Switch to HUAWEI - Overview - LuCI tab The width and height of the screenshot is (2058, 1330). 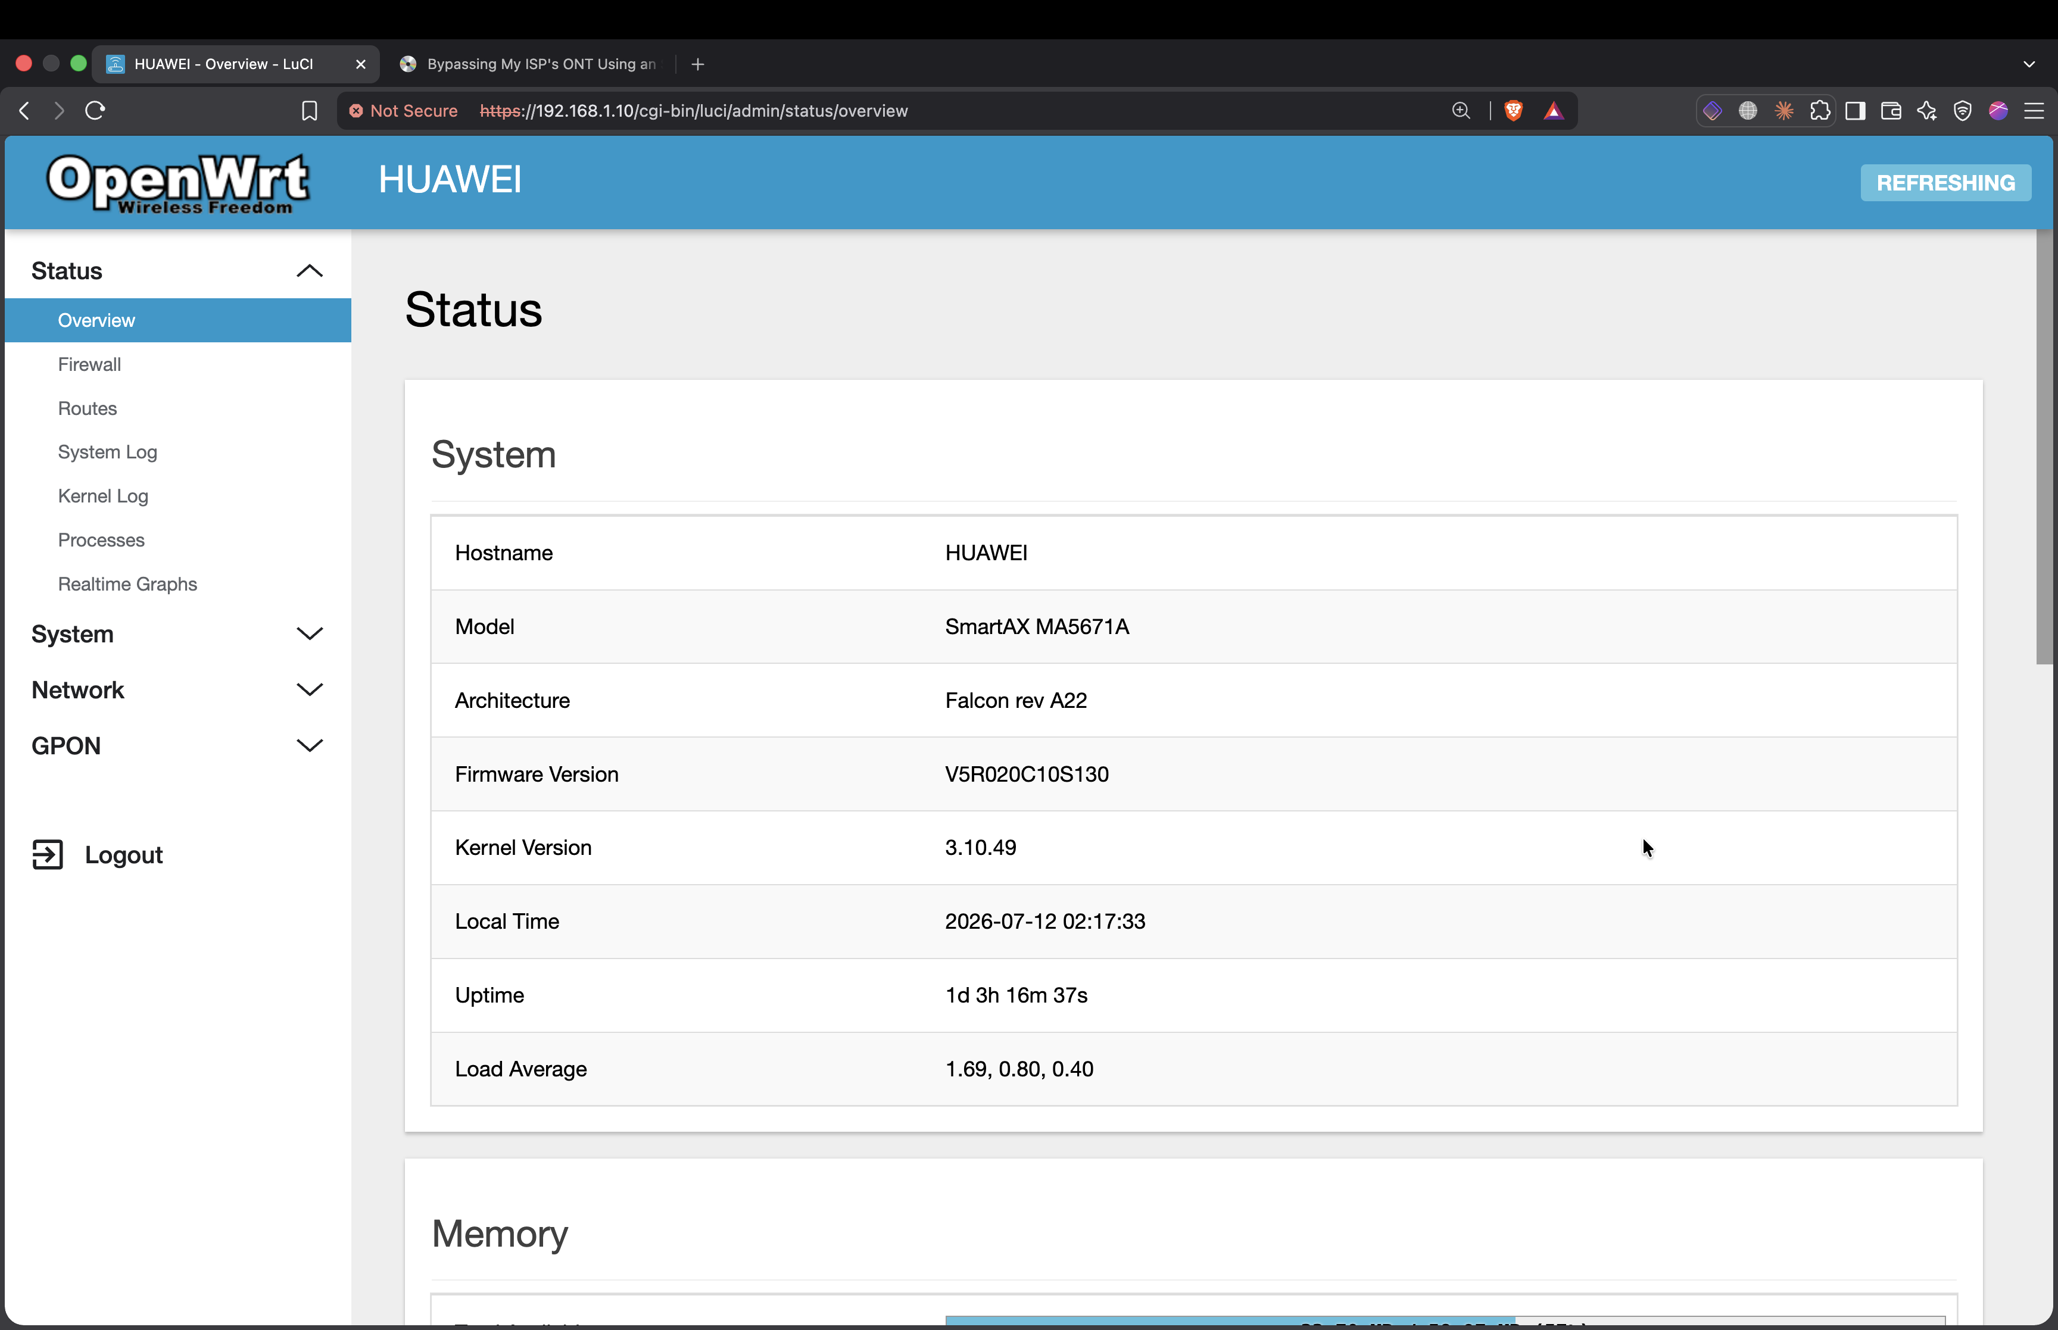point(236,64)
